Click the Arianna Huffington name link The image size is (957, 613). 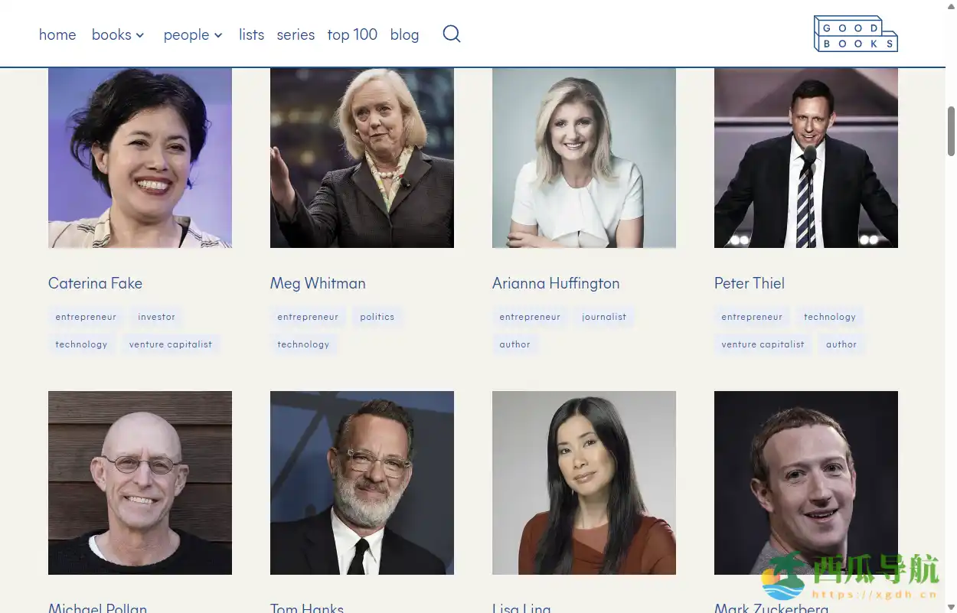coord(556,283)
